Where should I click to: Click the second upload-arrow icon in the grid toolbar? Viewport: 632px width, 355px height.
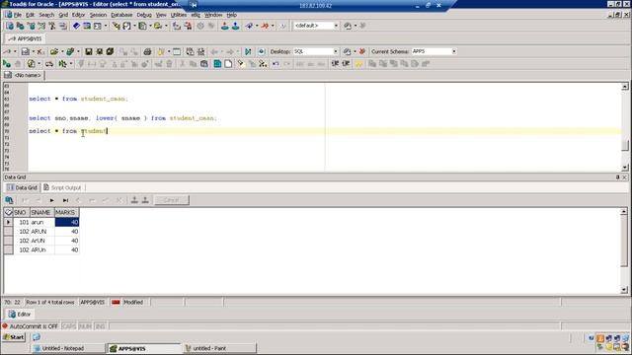pyautogui.click(x=145, y=200)
